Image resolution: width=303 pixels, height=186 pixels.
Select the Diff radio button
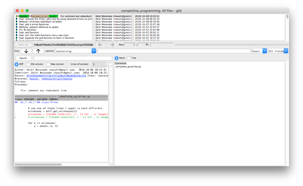tap(17, 64)
